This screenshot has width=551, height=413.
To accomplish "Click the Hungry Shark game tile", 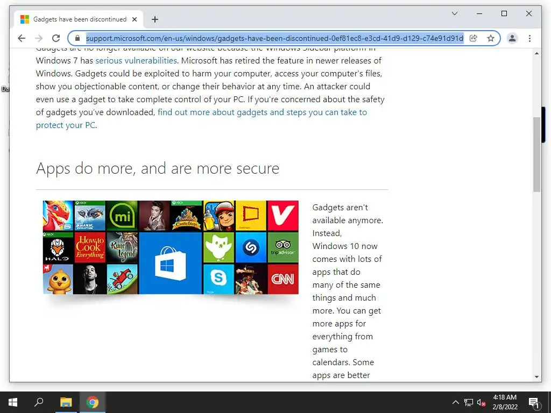I will tap(90, 216).
